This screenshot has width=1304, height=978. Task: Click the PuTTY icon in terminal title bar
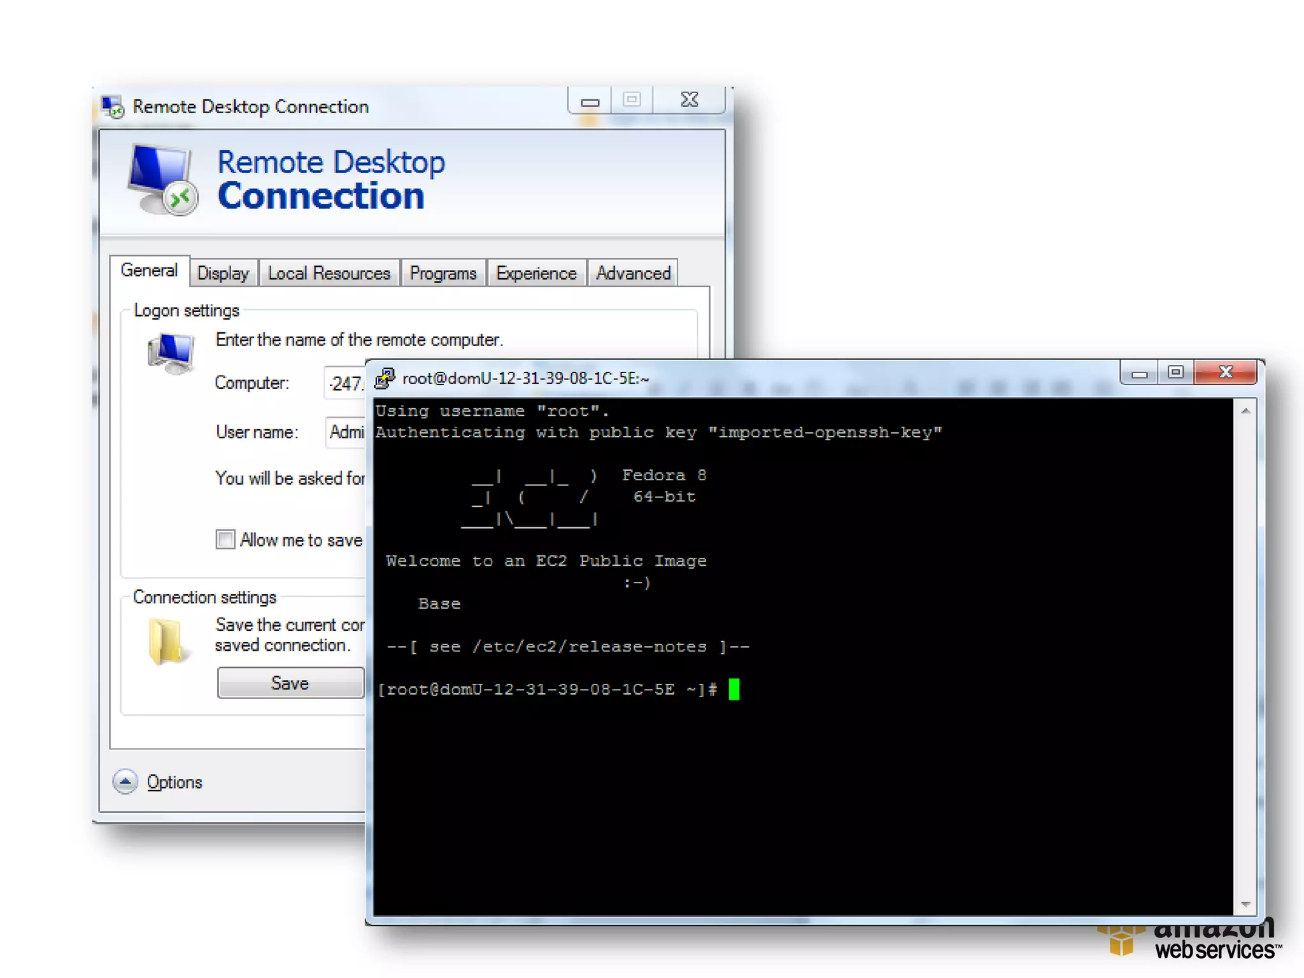coord(385,378)
